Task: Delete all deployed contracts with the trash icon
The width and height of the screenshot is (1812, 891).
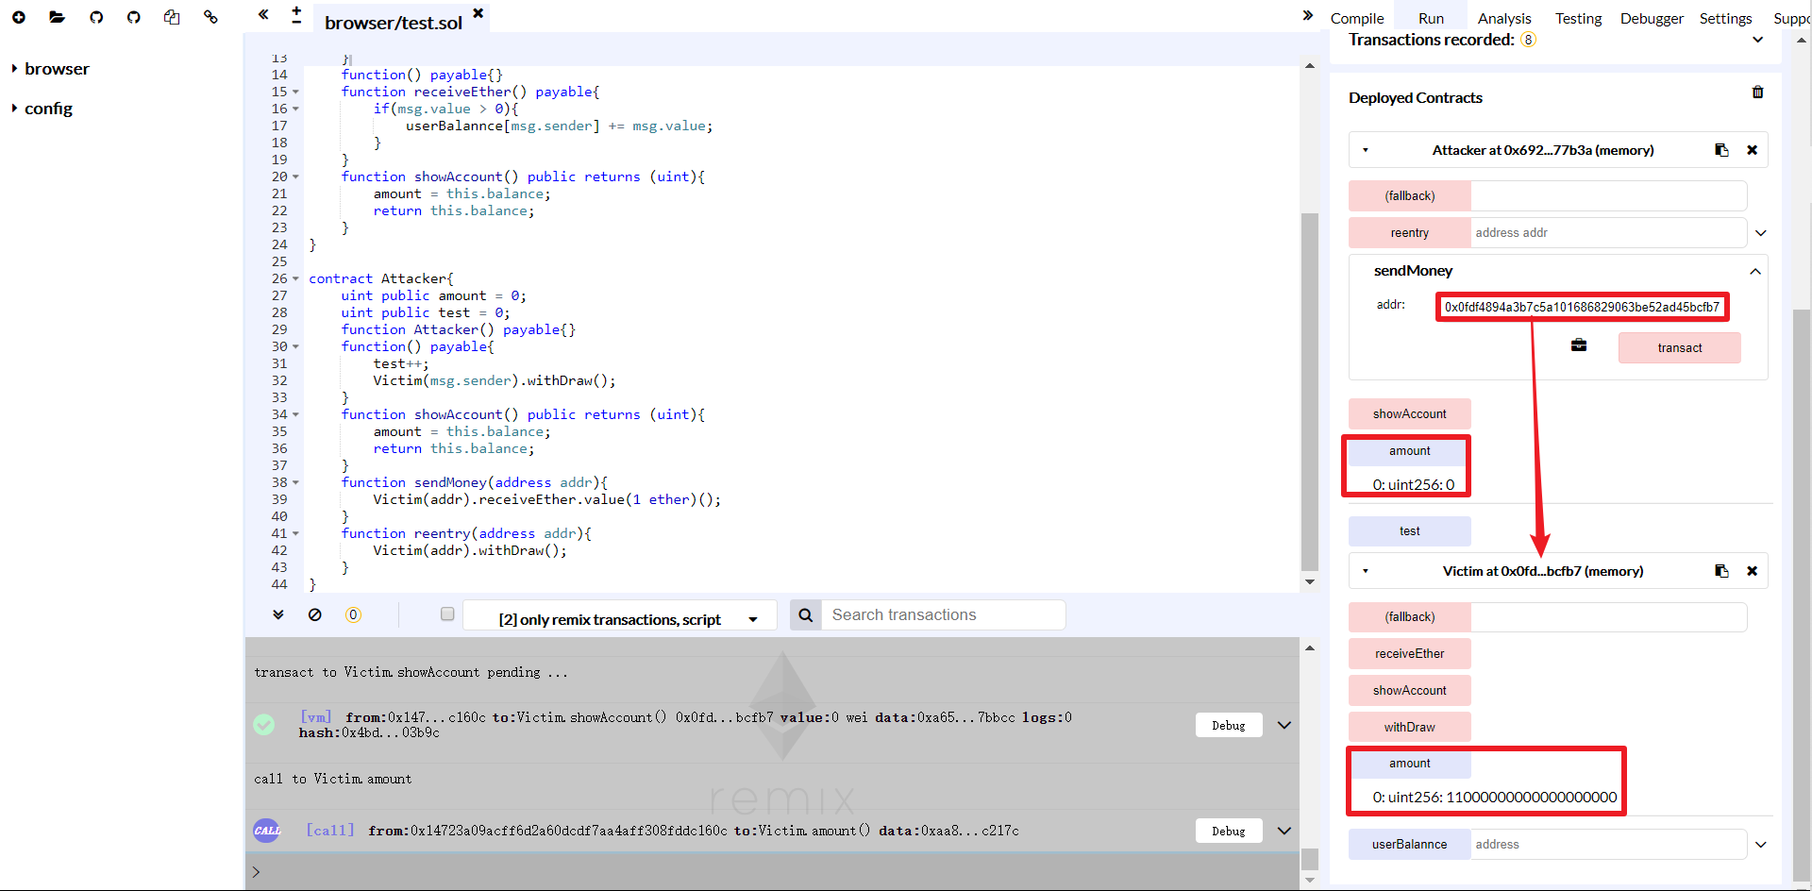Action: [1757, 92]
